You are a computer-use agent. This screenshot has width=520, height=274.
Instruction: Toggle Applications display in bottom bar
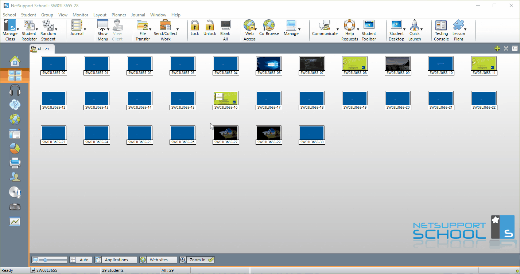(116, 260)
